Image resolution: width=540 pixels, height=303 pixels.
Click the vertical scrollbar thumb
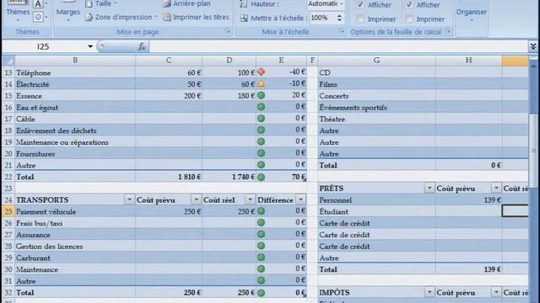tap(533, 151)
